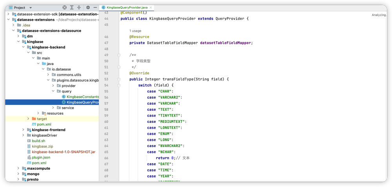392x187 pixels.
Task: Collapse the main folder
Action: [33, 58]
